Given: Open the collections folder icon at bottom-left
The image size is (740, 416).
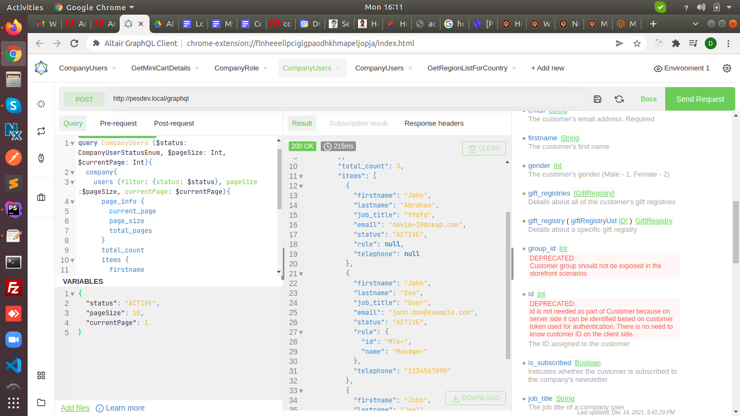Looking at the screenshot, I should click(41, 402).
